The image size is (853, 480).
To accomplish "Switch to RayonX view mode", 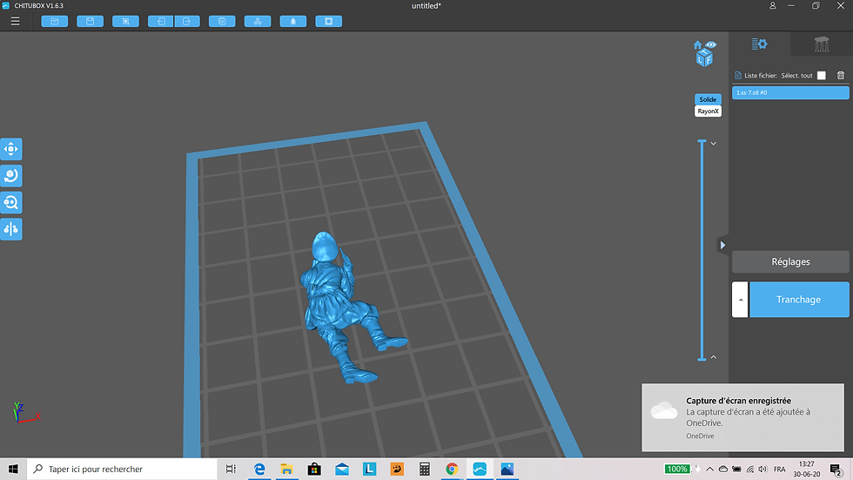I will click(708, 111).
